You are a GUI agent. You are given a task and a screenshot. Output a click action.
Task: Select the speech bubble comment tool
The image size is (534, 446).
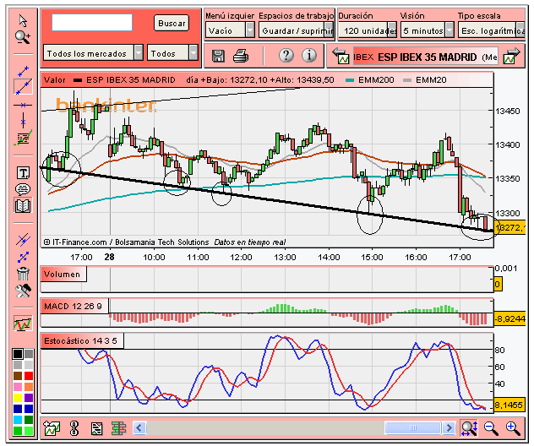(23, 189)
